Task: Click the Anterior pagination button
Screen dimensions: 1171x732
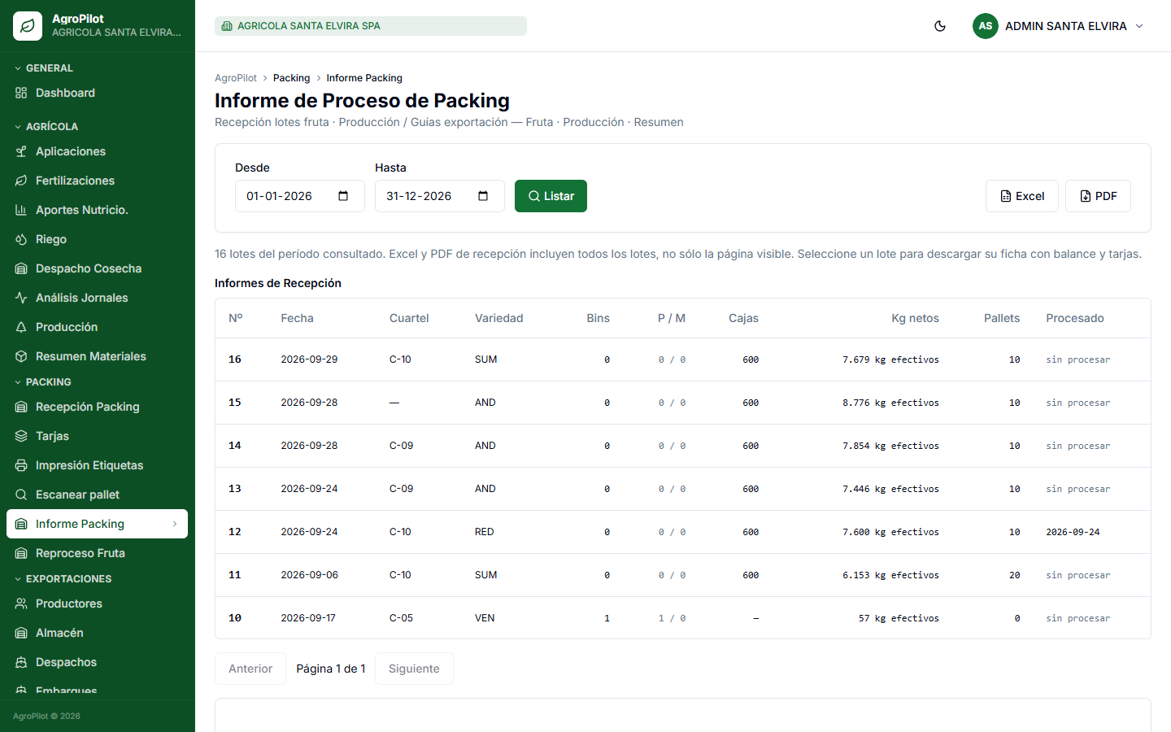Action: (250, 669)
